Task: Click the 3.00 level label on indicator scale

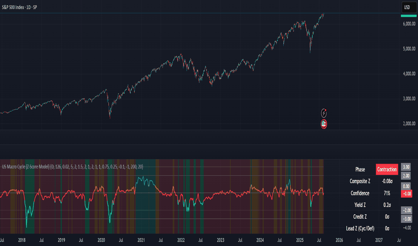Action: (406, 167)
